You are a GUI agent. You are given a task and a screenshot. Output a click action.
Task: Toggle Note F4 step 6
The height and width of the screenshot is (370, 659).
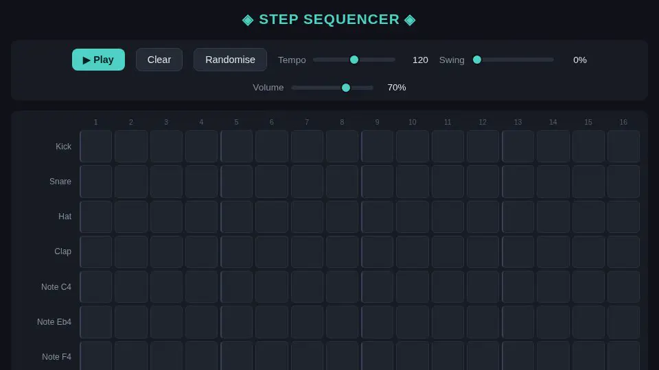[272, 356]
